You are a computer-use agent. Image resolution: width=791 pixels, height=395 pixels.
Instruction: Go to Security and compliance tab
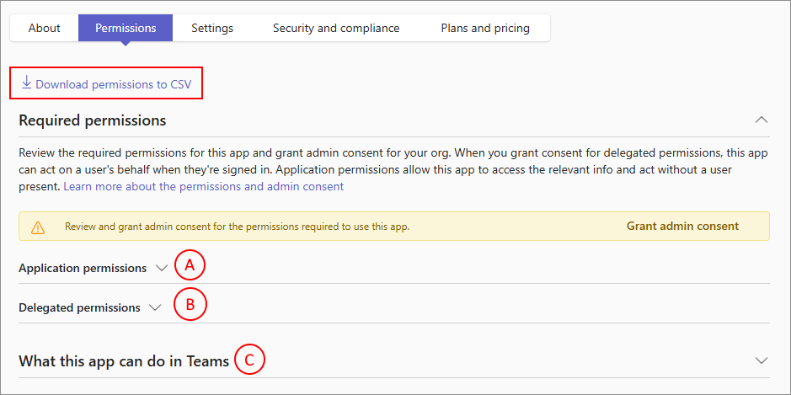pos(336,28)
